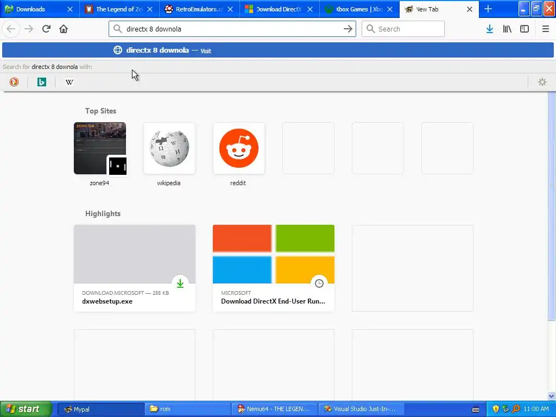
Task: Click the Search input field
Action: pyautogui.click(x=403, y=29)
